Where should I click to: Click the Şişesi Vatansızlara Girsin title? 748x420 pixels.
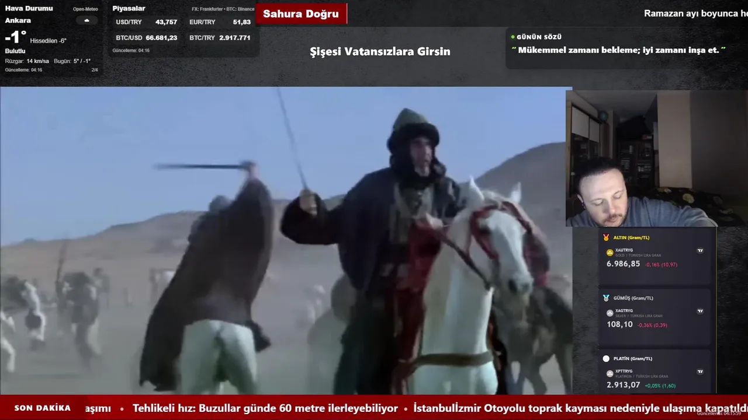point(380,51)
